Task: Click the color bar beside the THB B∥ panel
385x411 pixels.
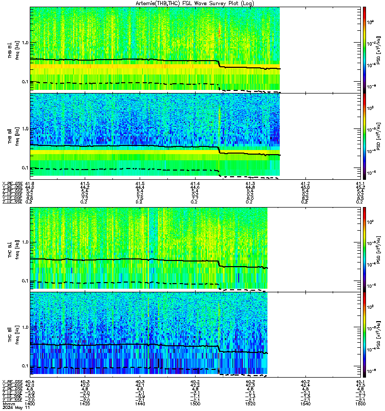Action: [364, 136]
